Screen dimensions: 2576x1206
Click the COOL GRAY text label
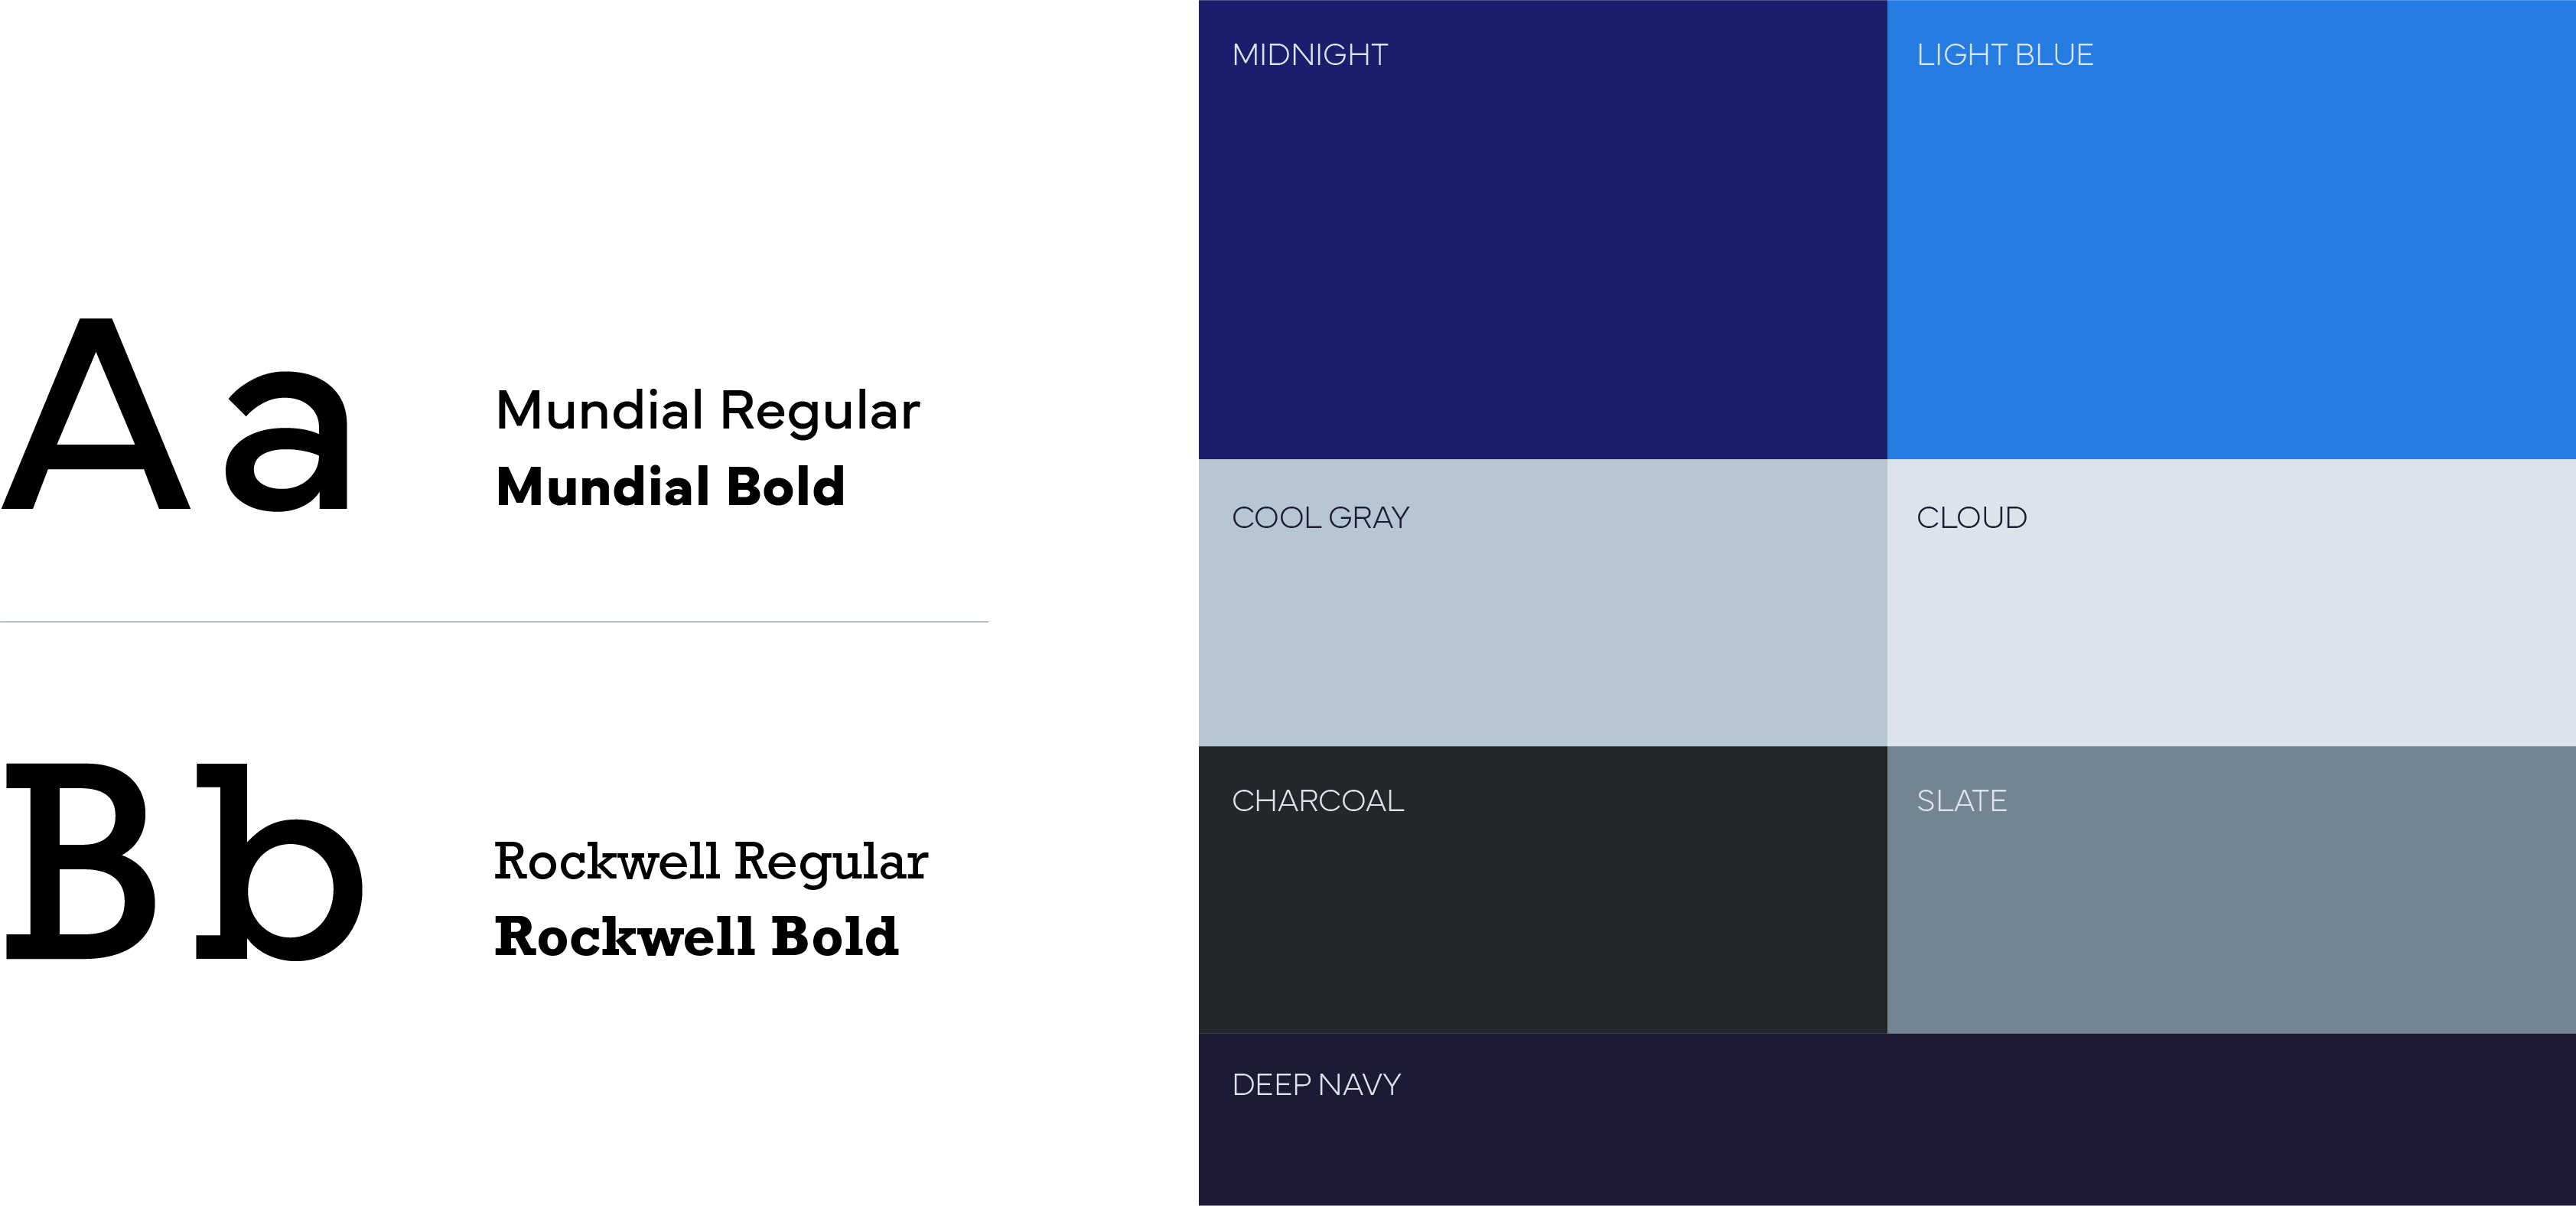(x=1320, y=518)
